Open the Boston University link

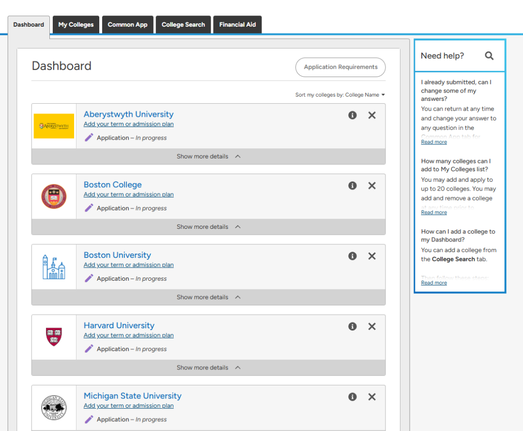click(117, 255)
